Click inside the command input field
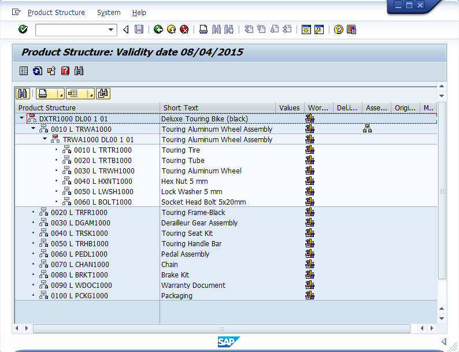Viewport: 459px width, 352px height. click(72, 30)
